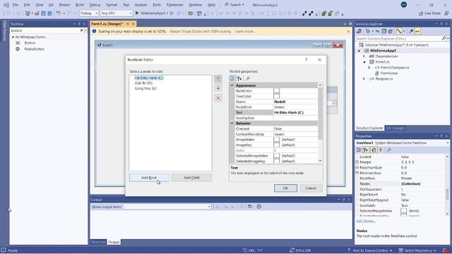The height and width of the screenshot is (254, 452).
Task: Click the Checked property False value
Action: tap(295, 128)
